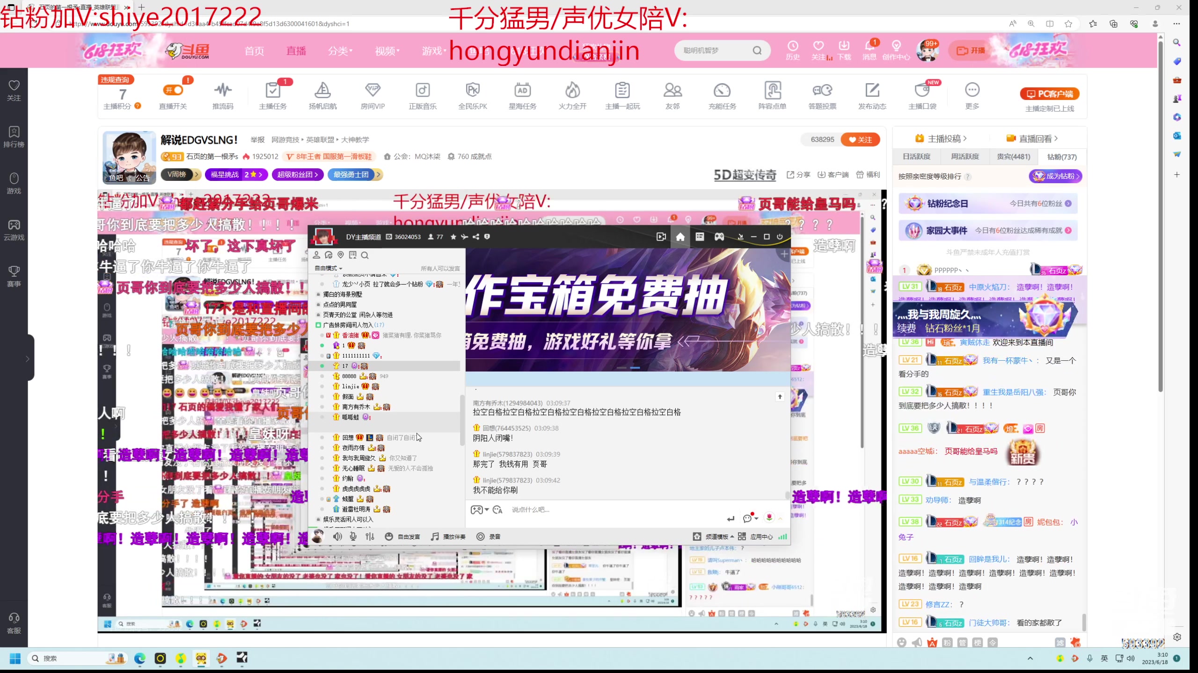Toggle 关注 follow heart button for streamer
Image resolution: width=1198 pixels, height=673 pixels.
tap(860, 139)
